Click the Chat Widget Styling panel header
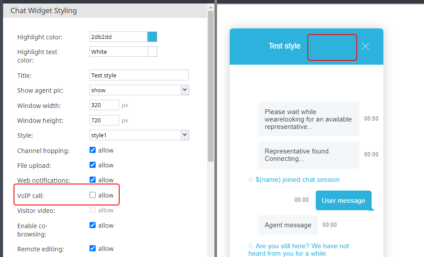Screen dimensions: 424x257 click(105, 10)
